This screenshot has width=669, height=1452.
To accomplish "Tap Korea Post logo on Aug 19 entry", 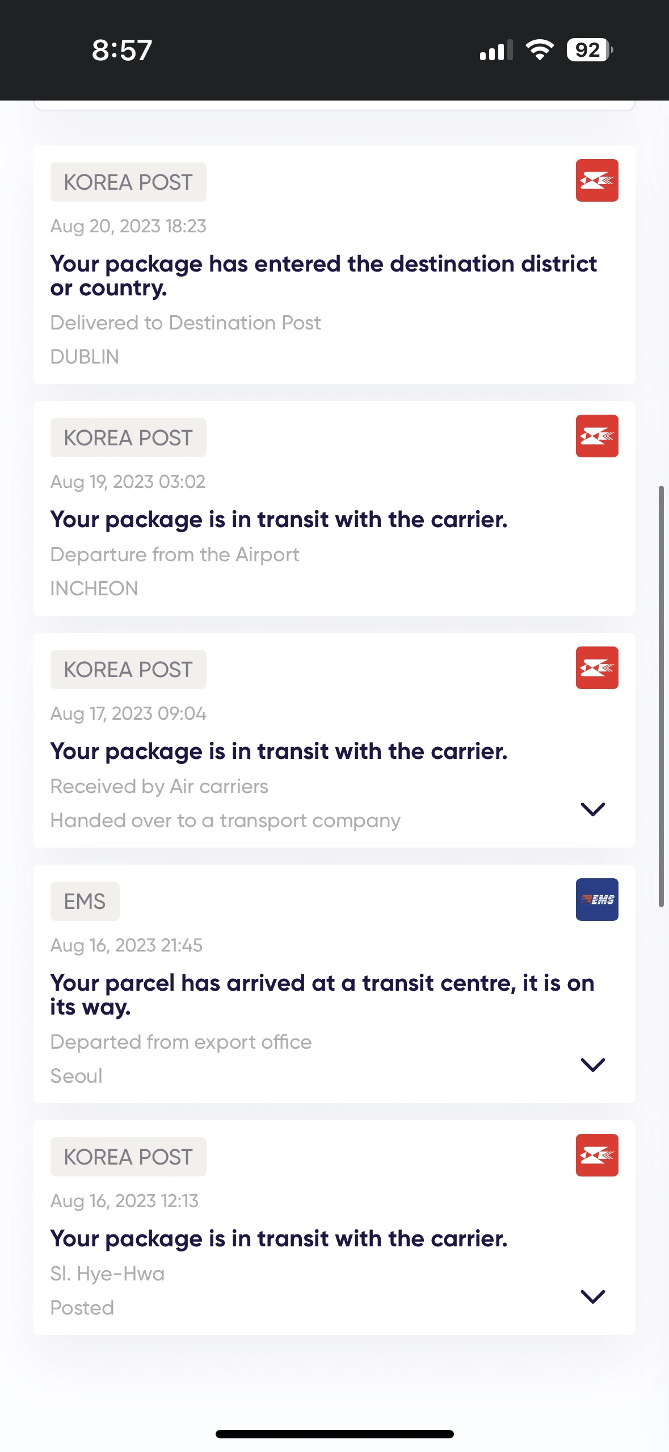I will pyautogui.click(x=596, y=436).
